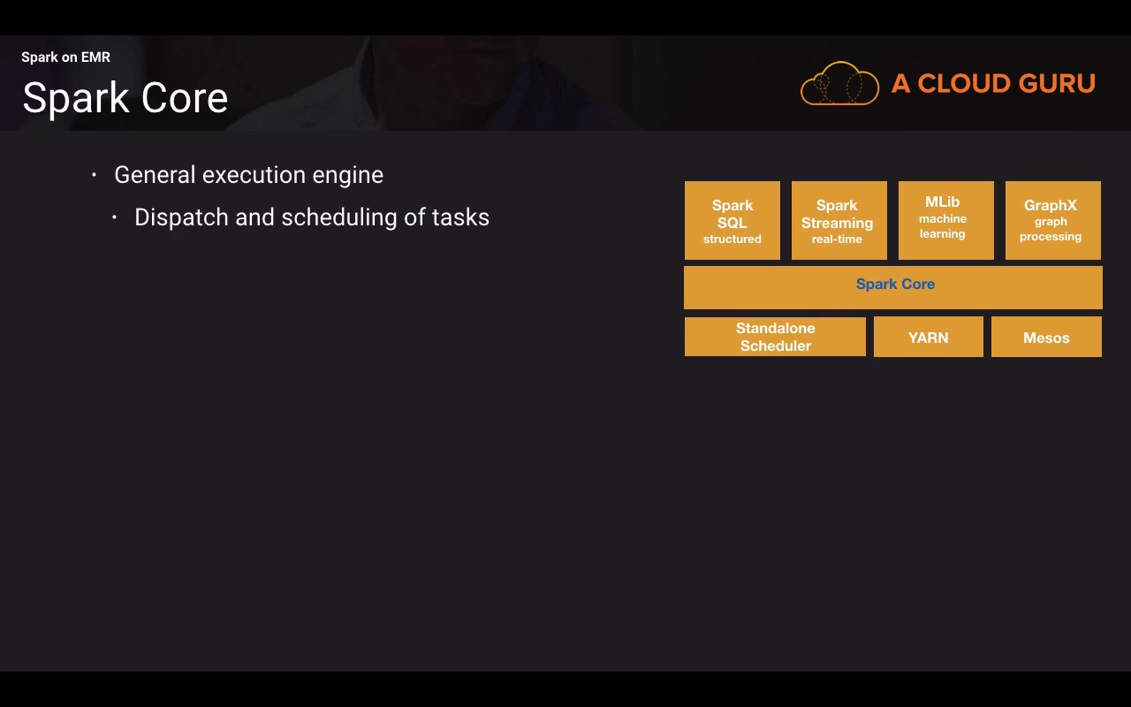Click the Spark Core bar in diagram
1131x707 pixels.
(x=893, y=287)
